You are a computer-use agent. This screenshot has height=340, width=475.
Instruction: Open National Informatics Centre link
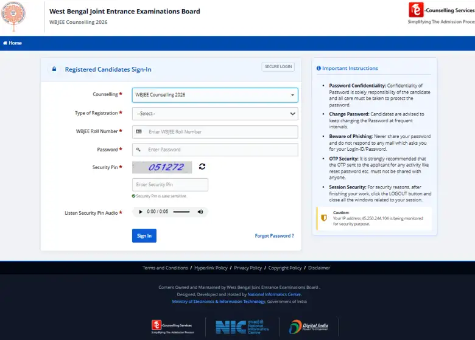coord(275,294)
